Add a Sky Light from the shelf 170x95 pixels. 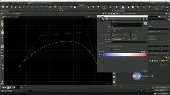tap(129, 8)
